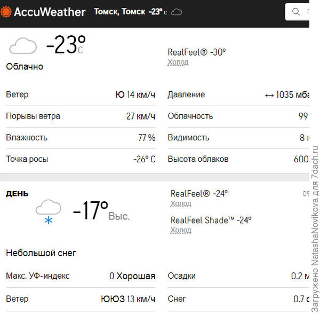320x315 pixels.
Task: Click the small cloud icon in header
Action: [x=177, y=12]
